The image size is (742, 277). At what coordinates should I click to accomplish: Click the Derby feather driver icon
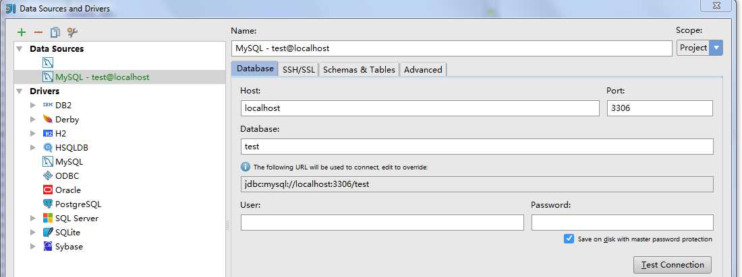48,119
